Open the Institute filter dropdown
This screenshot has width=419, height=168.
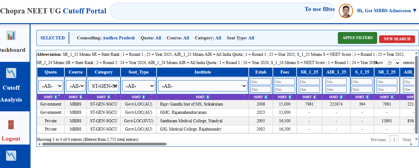point(202,86)
